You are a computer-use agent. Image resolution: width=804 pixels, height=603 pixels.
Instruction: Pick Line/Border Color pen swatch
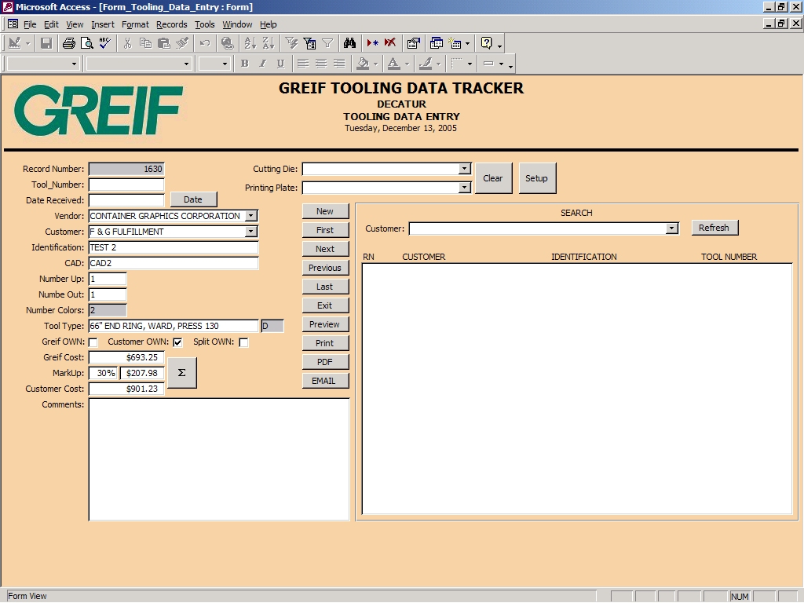(x=425, y=64)
